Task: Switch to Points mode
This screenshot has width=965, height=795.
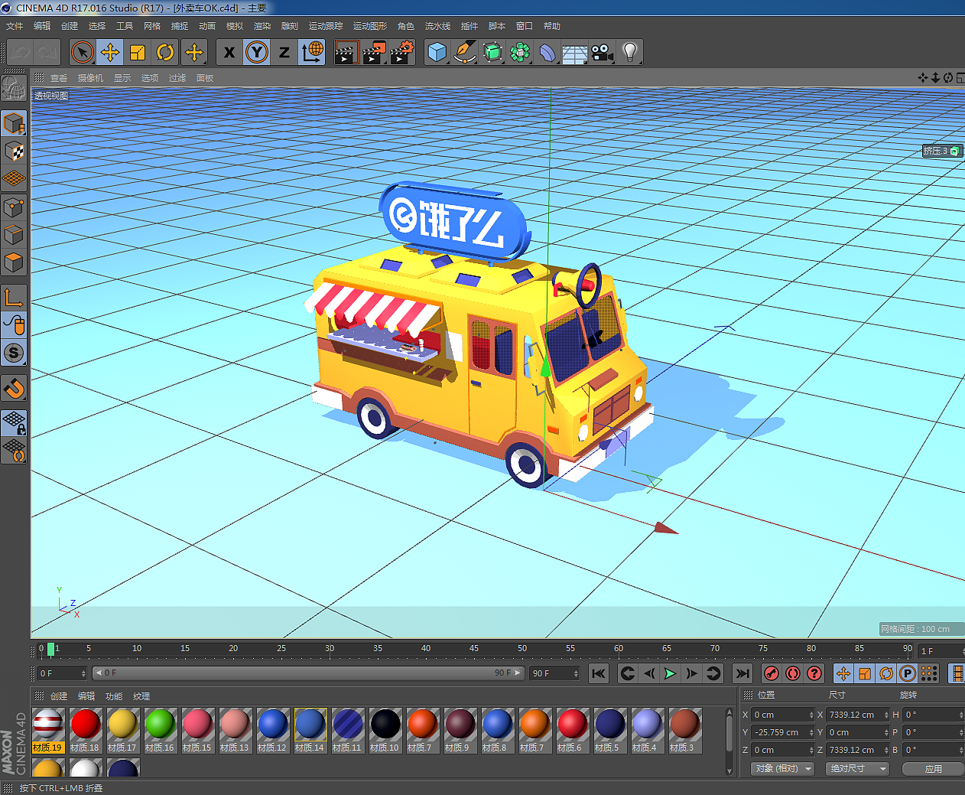Action: coord(15,207)
